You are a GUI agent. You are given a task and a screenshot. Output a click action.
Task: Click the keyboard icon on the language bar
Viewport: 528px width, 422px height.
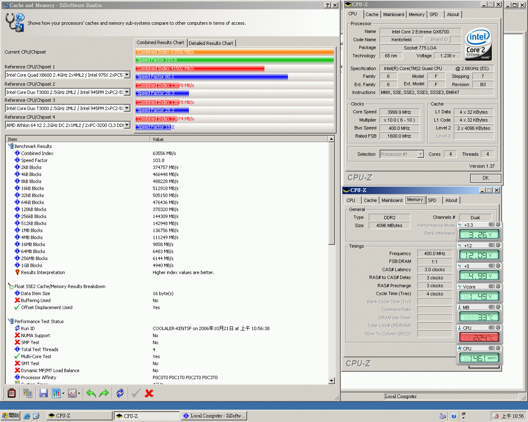(443, 416)
